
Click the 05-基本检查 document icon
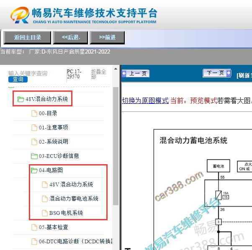[34, 227]
